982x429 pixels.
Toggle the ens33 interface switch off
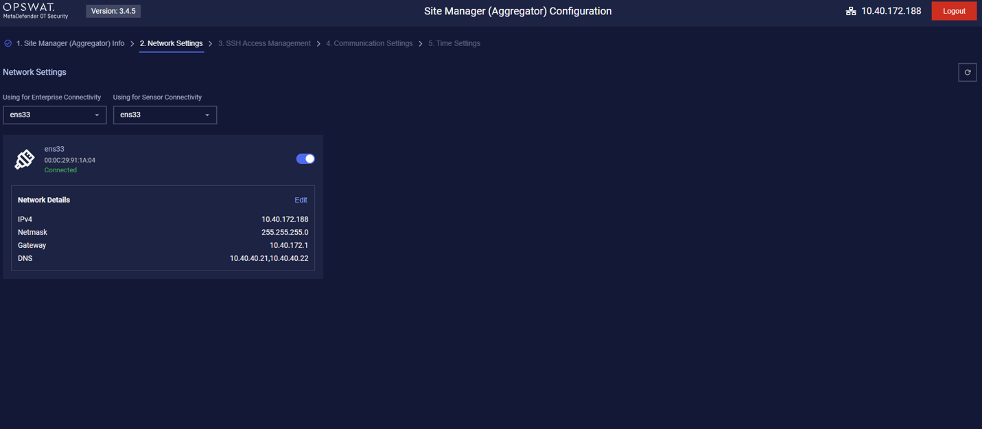pyautogui.click(x=305, y=159)
